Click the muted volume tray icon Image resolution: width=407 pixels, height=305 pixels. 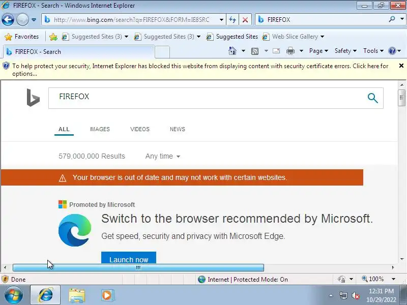coord(356,295)
